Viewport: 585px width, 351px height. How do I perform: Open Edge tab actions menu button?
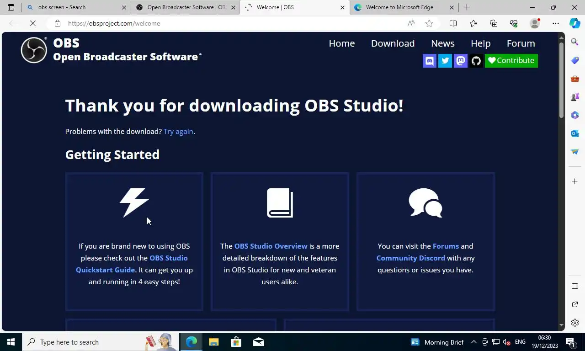pyautogui.click(x=11, y=7)
